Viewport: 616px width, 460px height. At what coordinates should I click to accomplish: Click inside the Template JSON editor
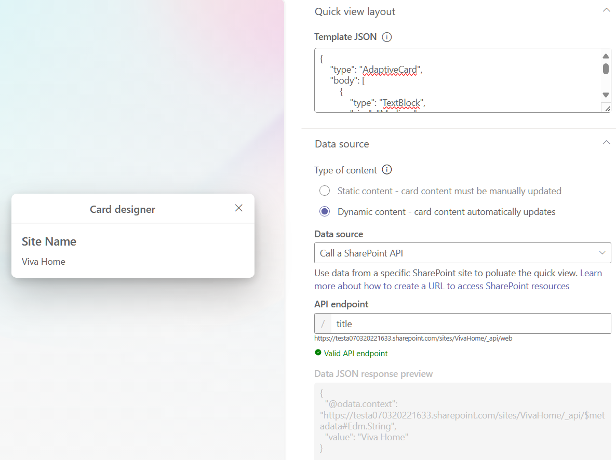(x=457, y=80)
